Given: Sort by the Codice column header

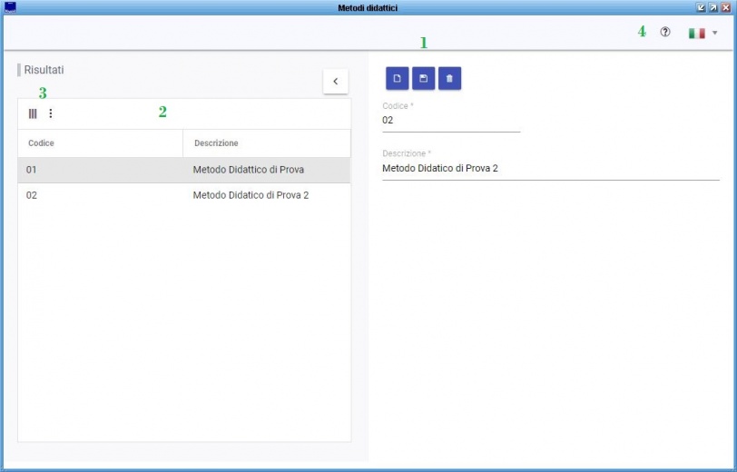Looking at the screenshot, I should (100, 143).
